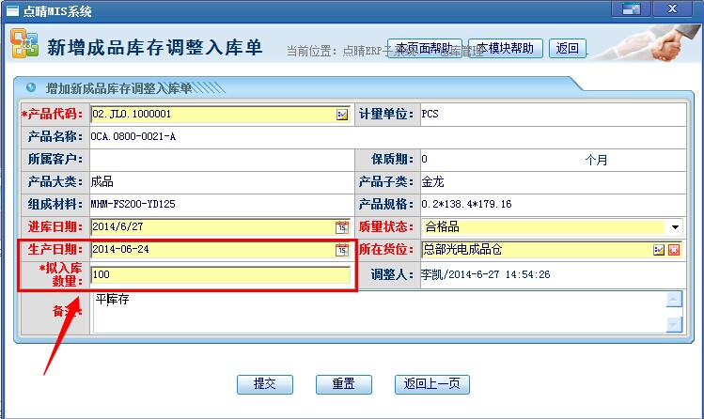Expand the 质量状态 dropdown list

tap(674, 227)
